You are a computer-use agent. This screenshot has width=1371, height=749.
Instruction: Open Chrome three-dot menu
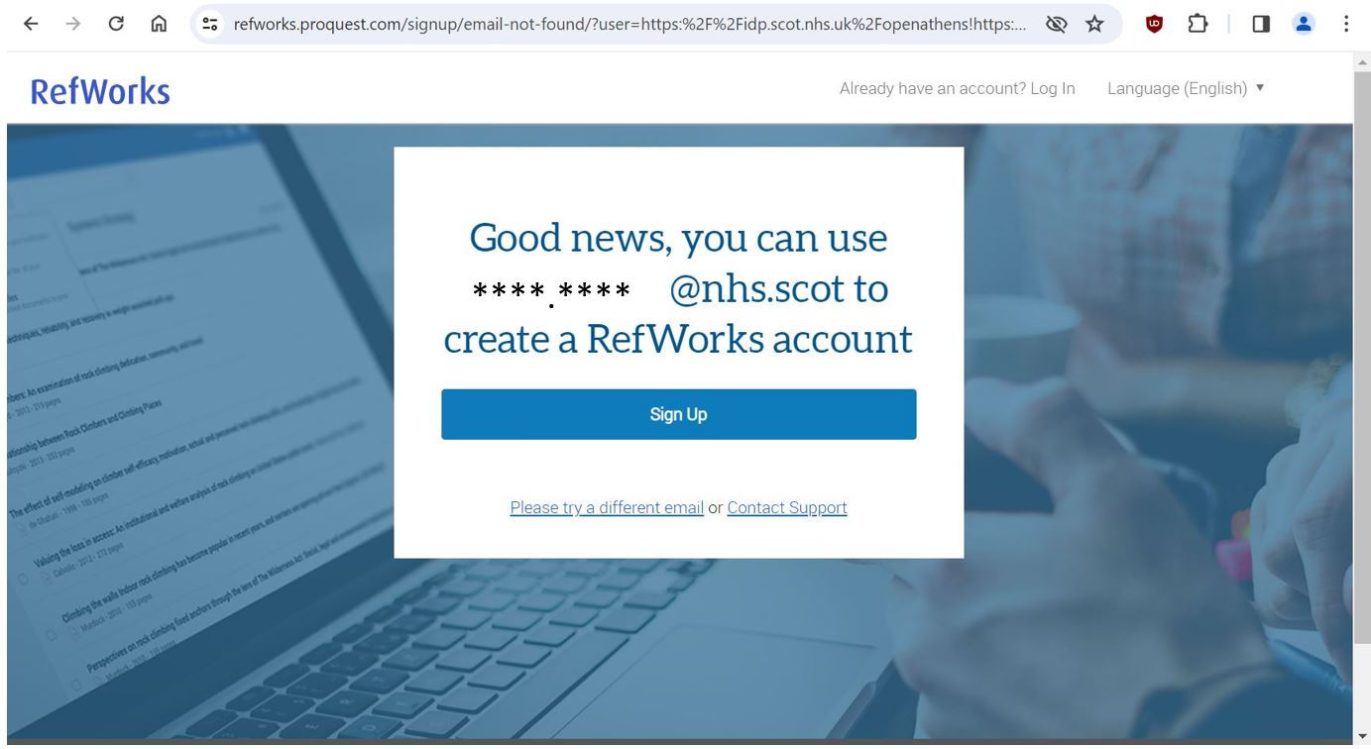tap(1345, 24)
